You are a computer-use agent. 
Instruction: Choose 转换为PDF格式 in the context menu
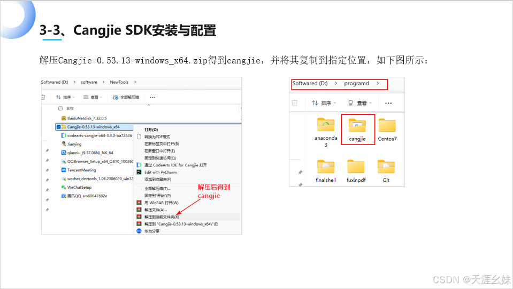click(x=157, y=137)
